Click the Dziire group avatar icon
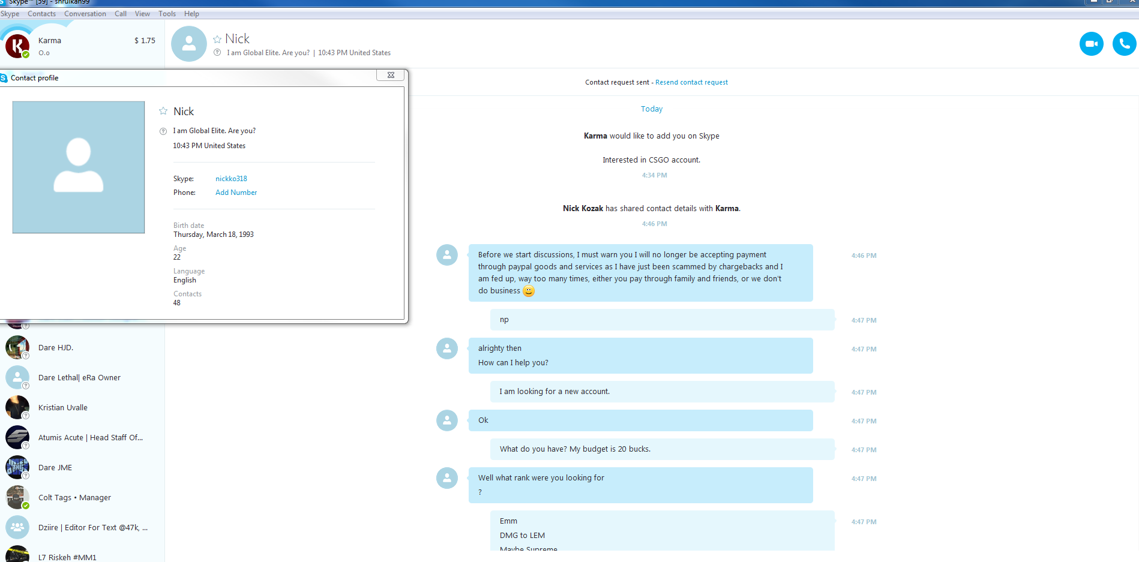This screenshot has height=562, width=1139. click(x=17, y=527)
